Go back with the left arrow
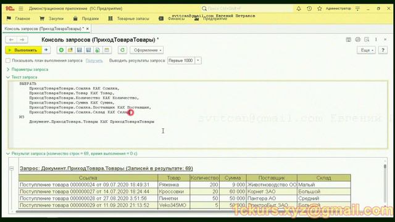 tap(11, 39)
